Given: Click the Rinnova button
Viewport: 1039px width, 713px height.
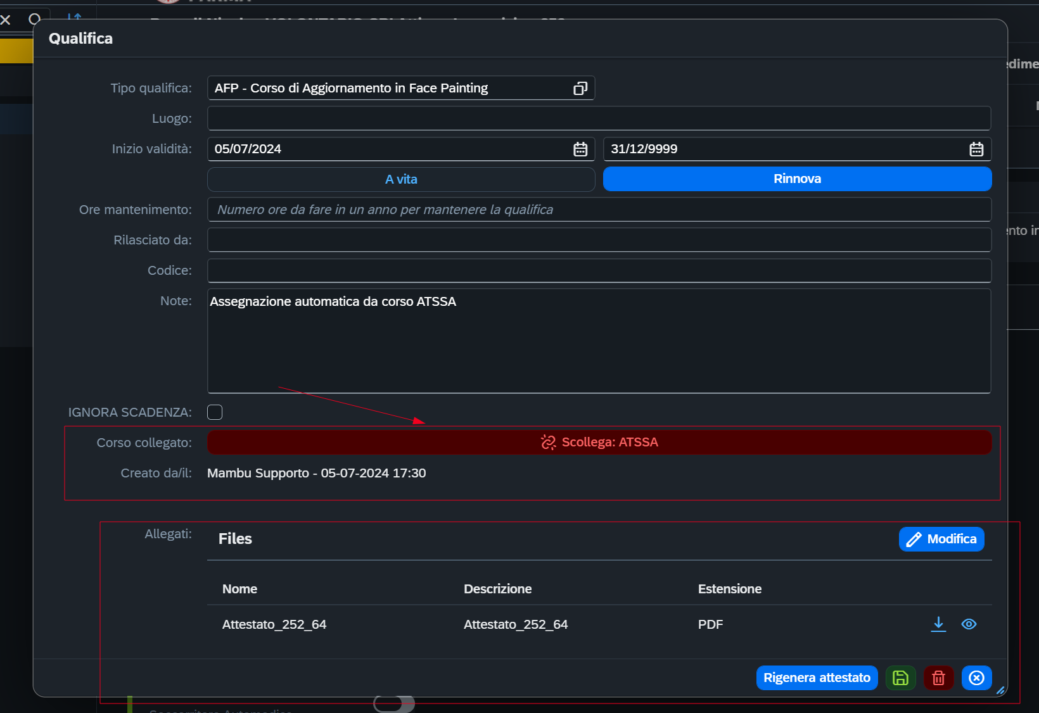Looking at the screenshot, I should [x=797, y=179].
